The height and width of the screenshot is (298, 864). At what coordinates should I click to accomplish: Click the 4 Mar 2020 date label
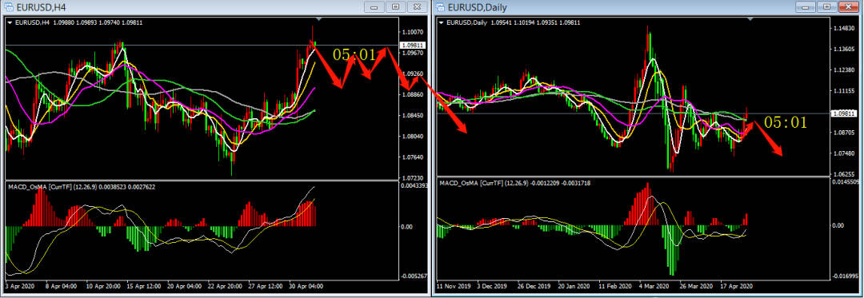tap(655, 286)
